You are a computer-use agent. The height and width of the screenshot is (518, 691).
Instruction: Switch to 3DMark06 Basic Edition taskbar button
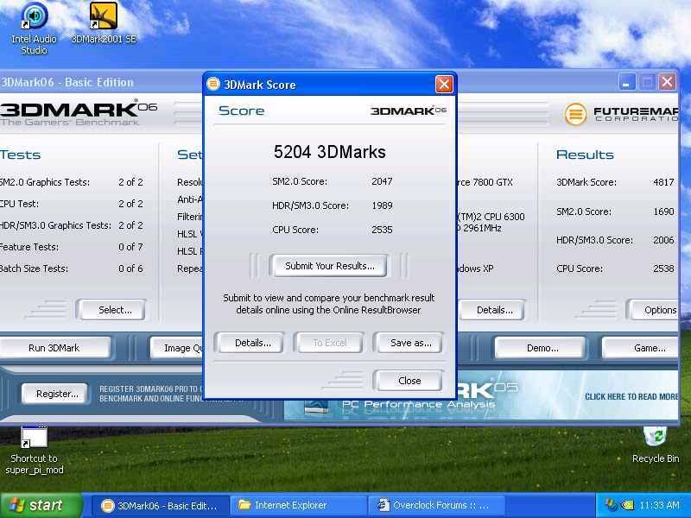pos(161,505)
